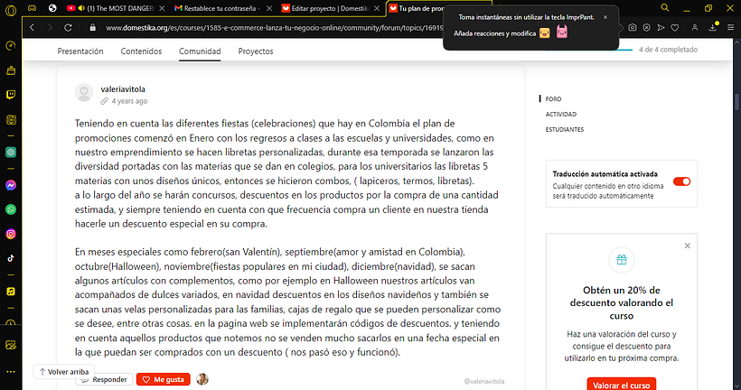
Task: Open the briefcase icon in sidebar
Action: tap(11, 70)
